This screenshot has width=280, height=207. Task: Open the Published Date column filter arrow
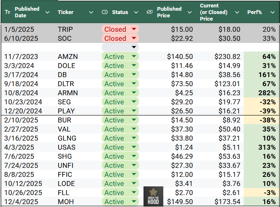point(47,12)
